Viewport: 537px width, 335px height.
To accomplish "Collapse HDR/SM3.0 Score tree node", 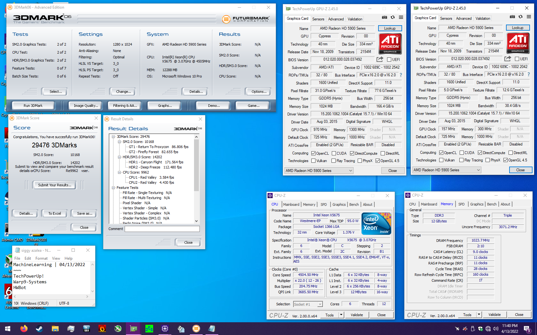I will (x=120, y=157).
